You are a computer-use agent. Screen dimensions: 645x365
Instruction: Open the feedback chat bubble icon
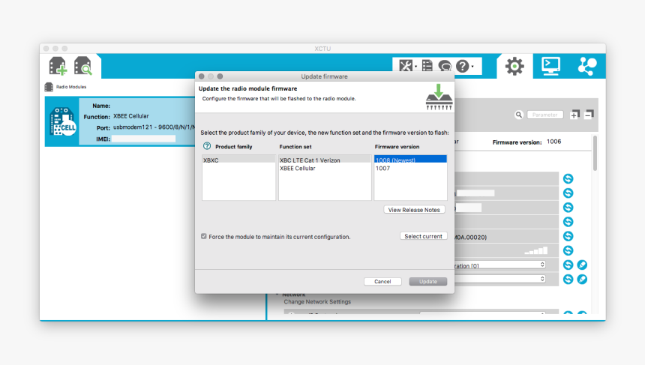pos(445,66)
